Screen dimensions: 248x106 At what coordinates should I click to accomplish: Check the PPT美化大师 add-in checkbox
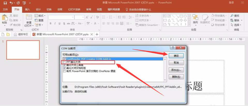64,62
